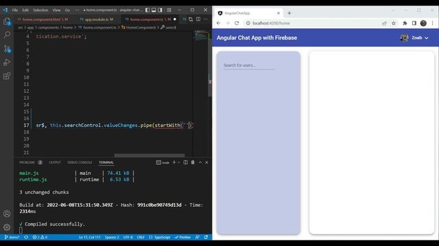Switch to the app.module.ts tab
The height and width of the screenshot is (246, 439).
(x=97, y=19)
